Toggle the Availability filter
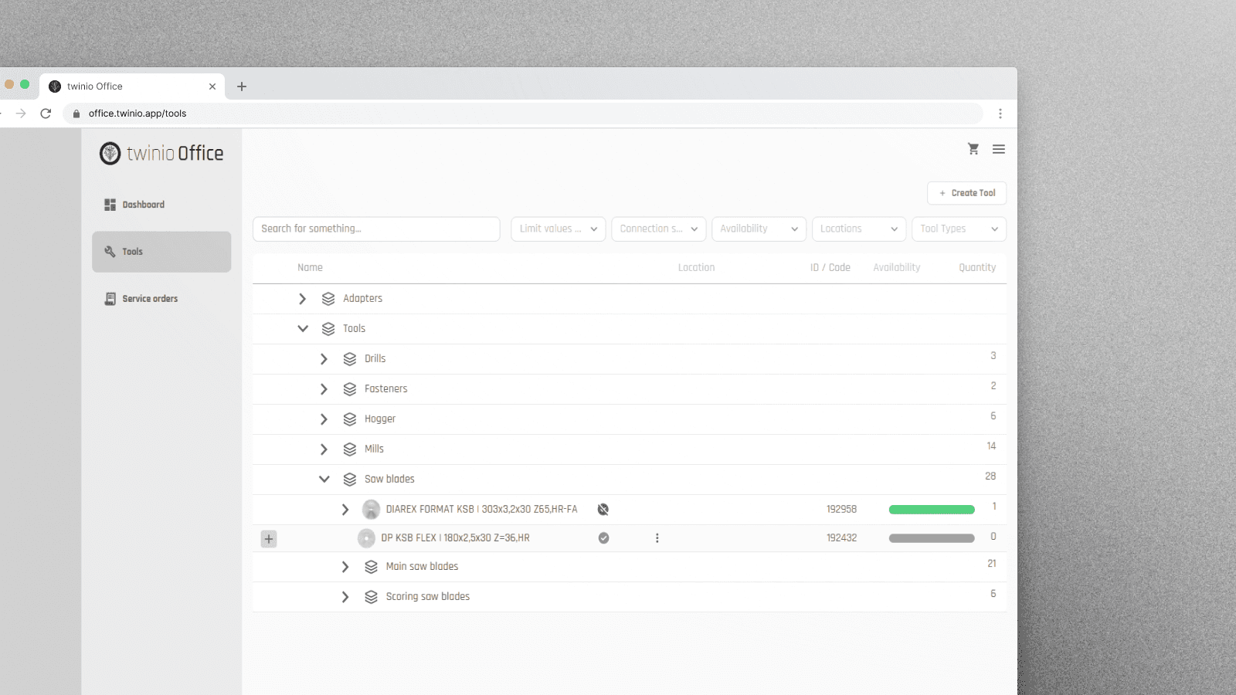The width and height of the screenshot is (1236, 695). tap(758, 229)
